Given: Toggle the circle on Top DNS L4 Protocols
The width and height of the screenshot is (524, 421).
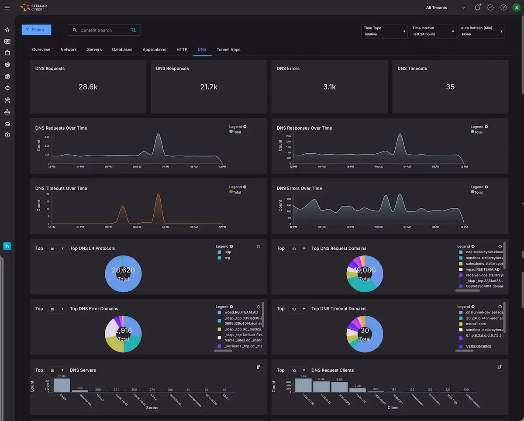Looking at the screenshot, I should 259,247.
